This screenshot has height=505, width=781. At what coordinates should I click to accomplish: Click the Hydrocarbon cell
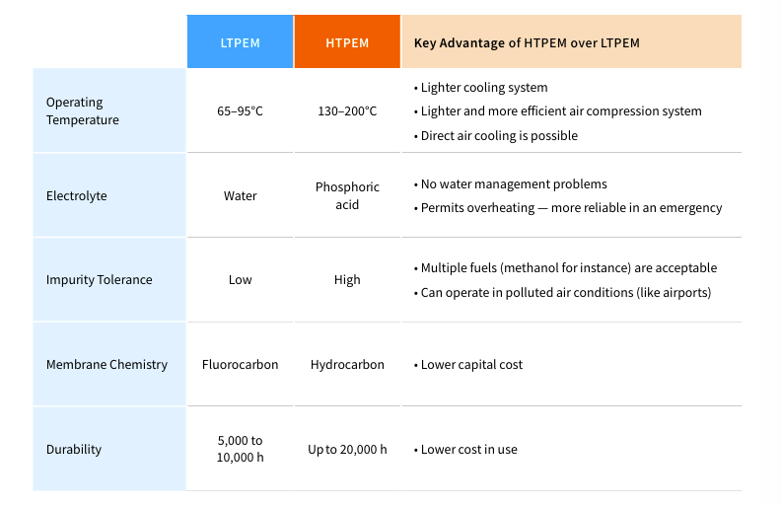[x=347, y=364]
